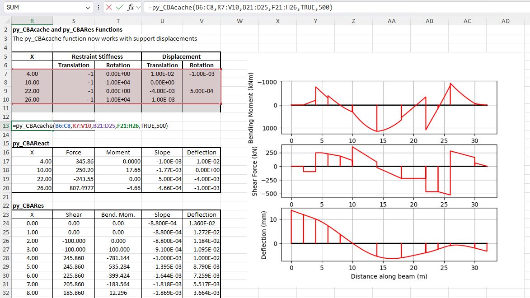Select the Restraint Stiffness header cell
This screenshot has height=298, width=530.
click(97, 57)
